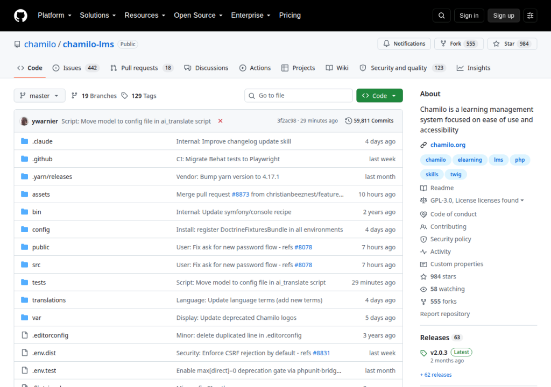Click the Sign in button
551x387 pixels.
click(469, 16)
